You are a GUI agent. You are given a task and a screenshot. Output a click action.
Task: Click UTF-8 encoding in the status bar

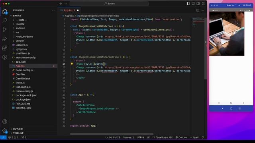click(x=140, y=137)
